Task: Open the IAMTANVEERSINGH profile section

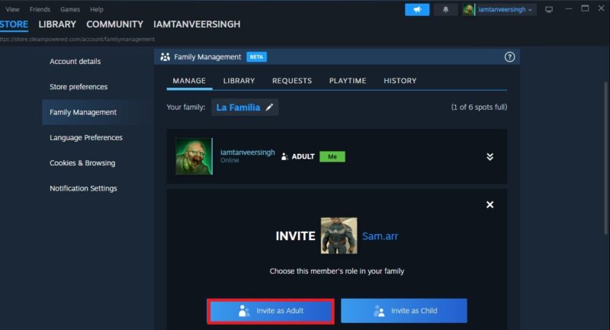Action: coord(197,24)
